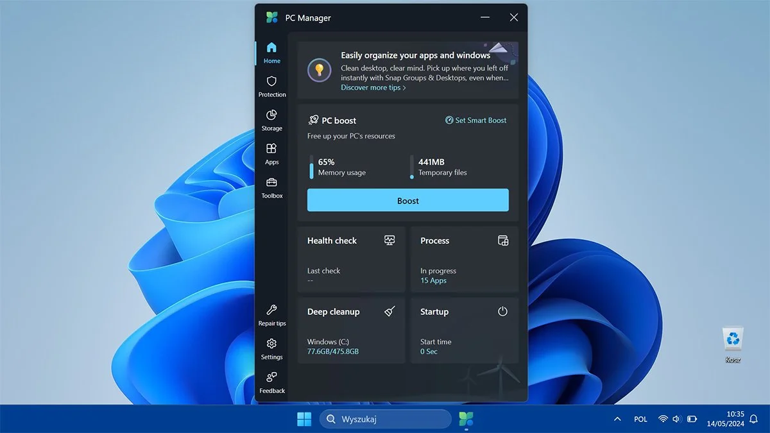770x433 pixels.
Task: Click the Boost button
Action: (x=407, y=200)
